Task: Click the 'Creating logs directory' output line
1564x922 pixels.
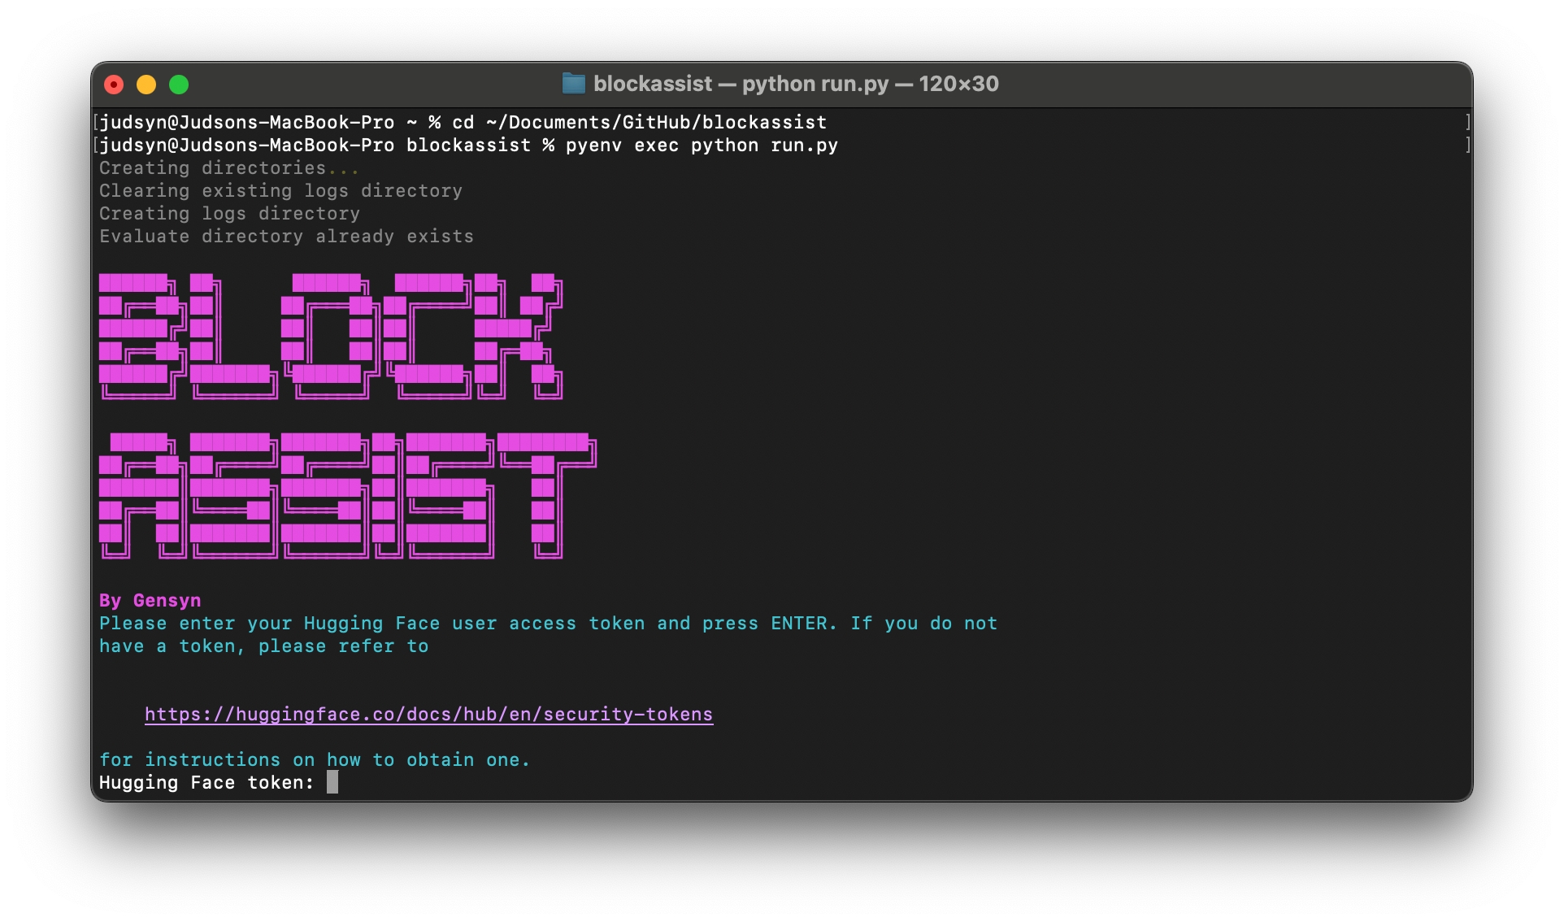Action: (229, 214)
